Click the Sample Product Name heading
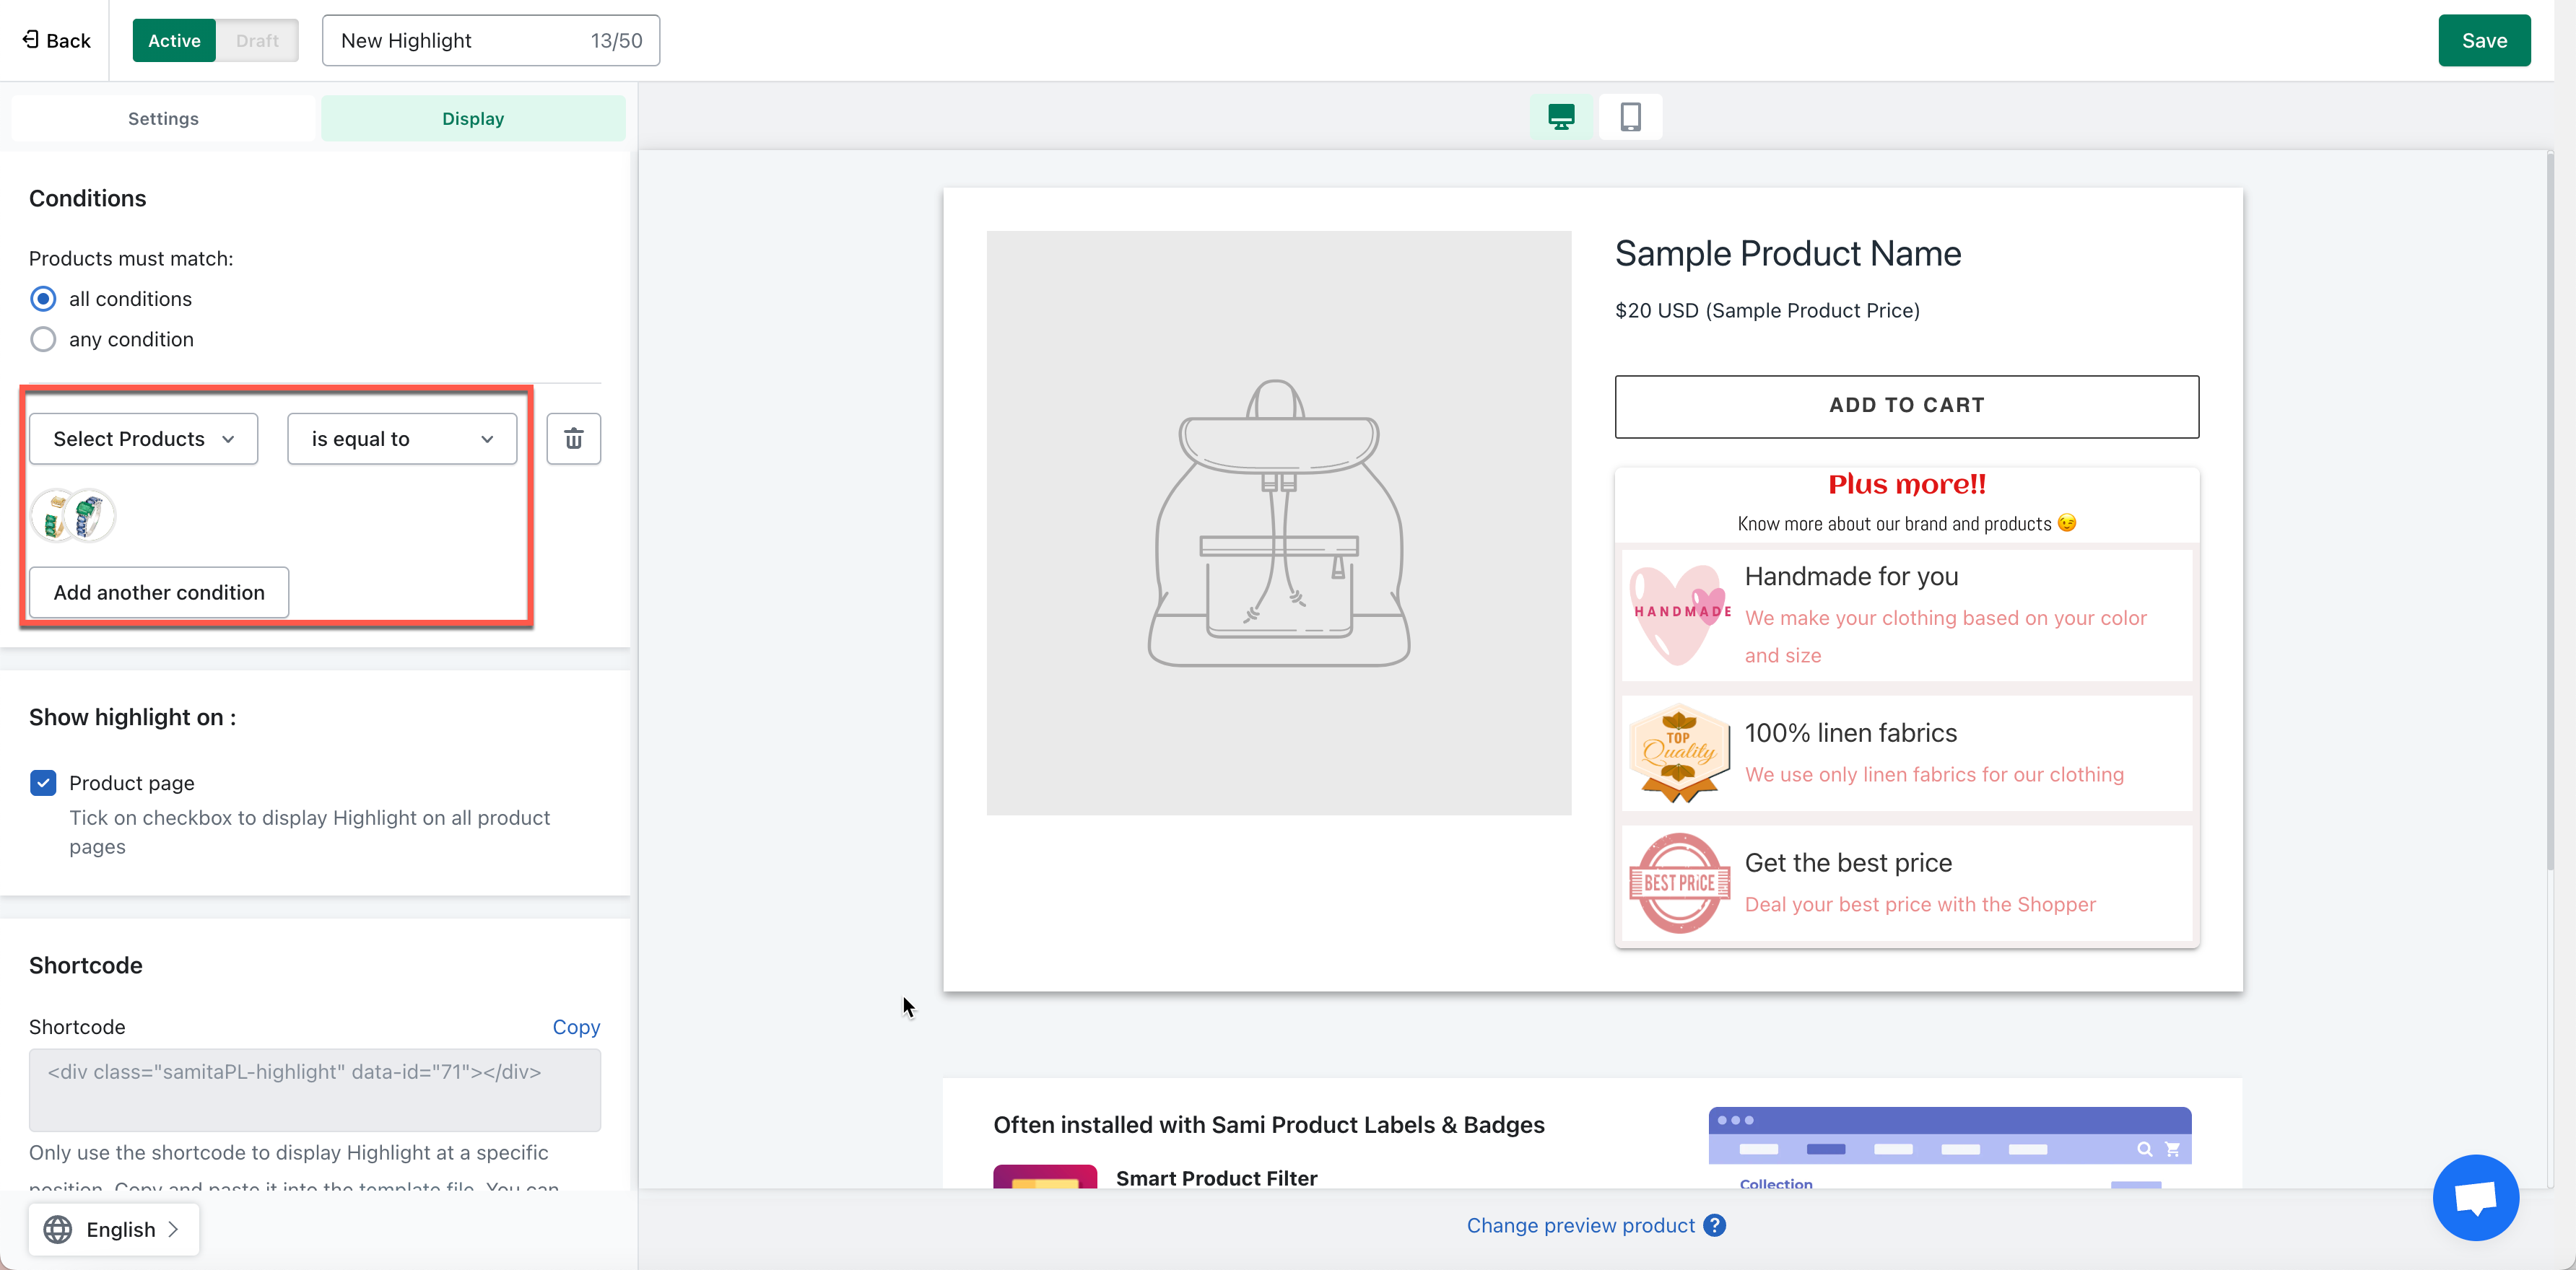Image resolution: width=2576 pixels, height=1270 pixels. click(1788, 254)
